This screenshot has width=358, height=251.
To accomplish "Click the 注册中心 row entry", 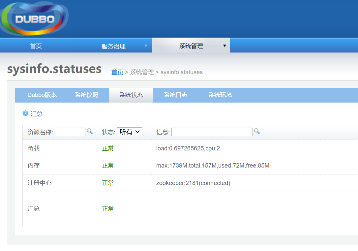I will (40, 183).
